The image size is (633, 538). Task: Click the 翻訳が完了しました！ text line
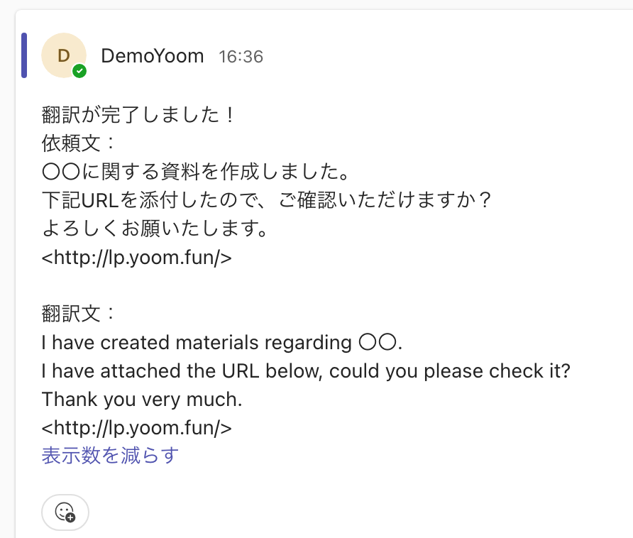click(x=138, y=115)
